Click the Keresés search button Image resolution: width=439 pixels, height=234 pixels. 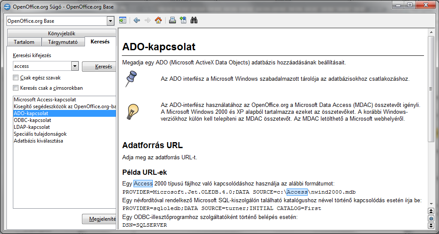tap(99, 67)
